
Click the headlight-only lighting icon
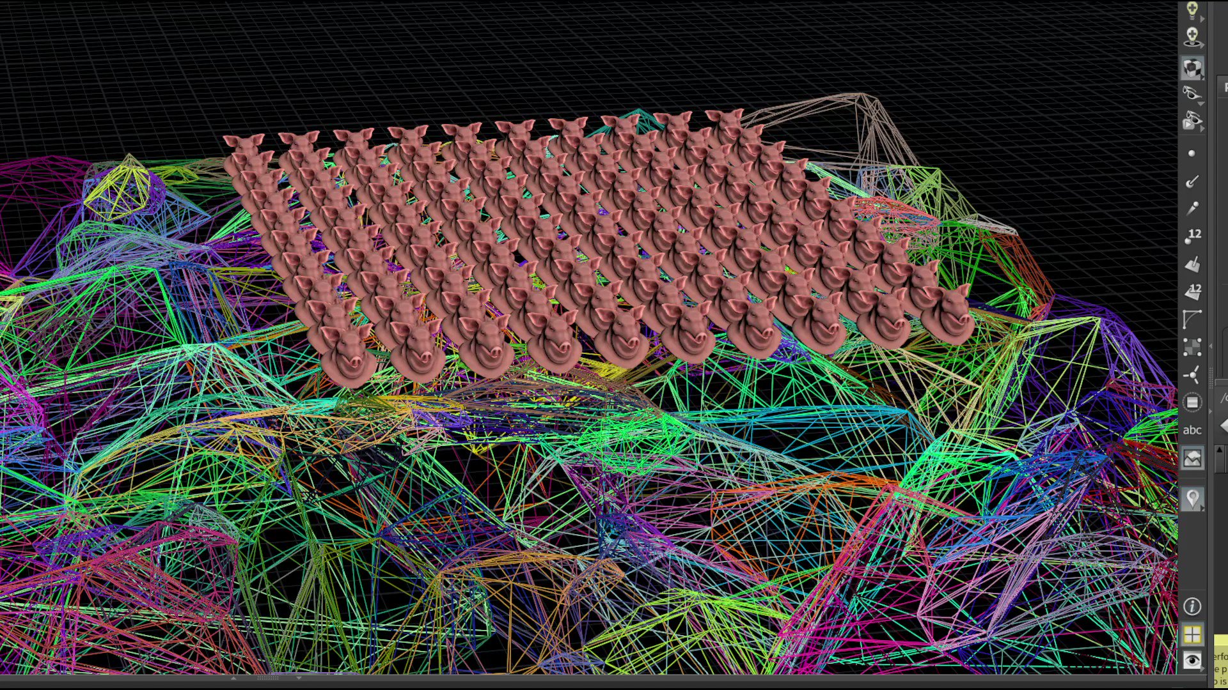(1192, 37)
